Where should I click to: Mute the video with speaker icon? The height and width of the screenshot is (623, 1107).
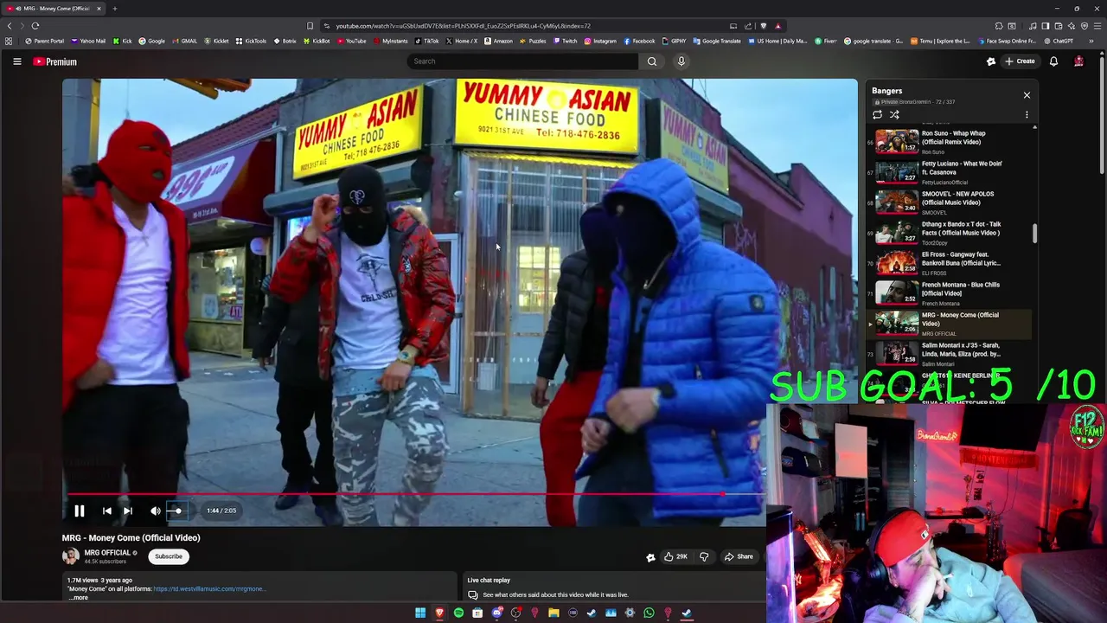tap(155, 511)
